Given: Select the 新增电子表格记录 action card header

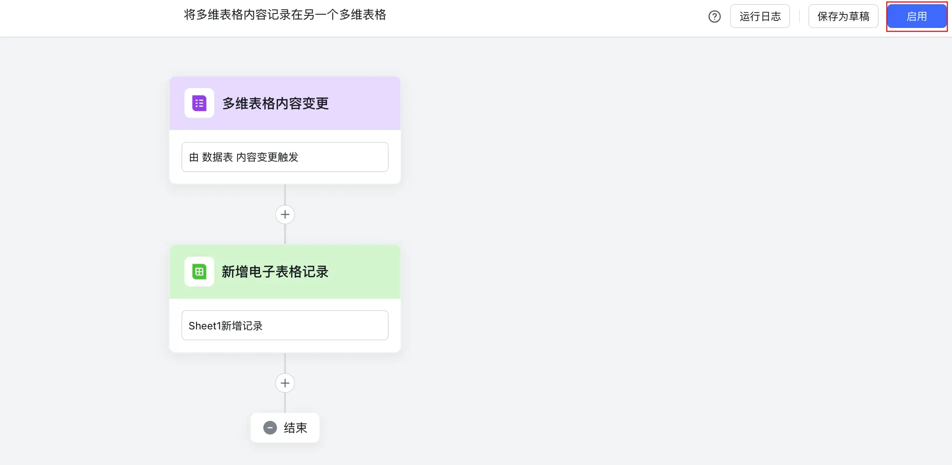Looking at the screenshot, I should (285, 272).
